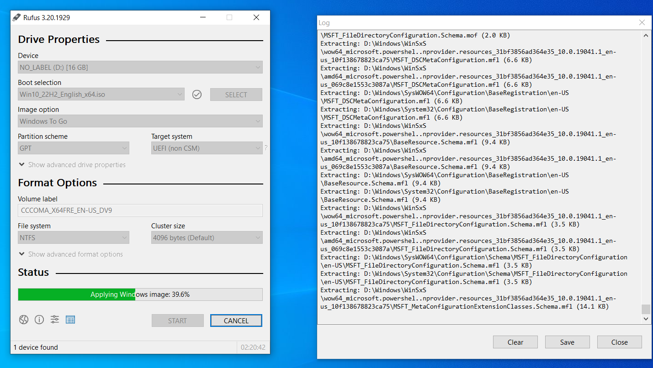Click the Applying Windows image progress bar
This screenshot has width=653, height=368.
click(140, 294)
